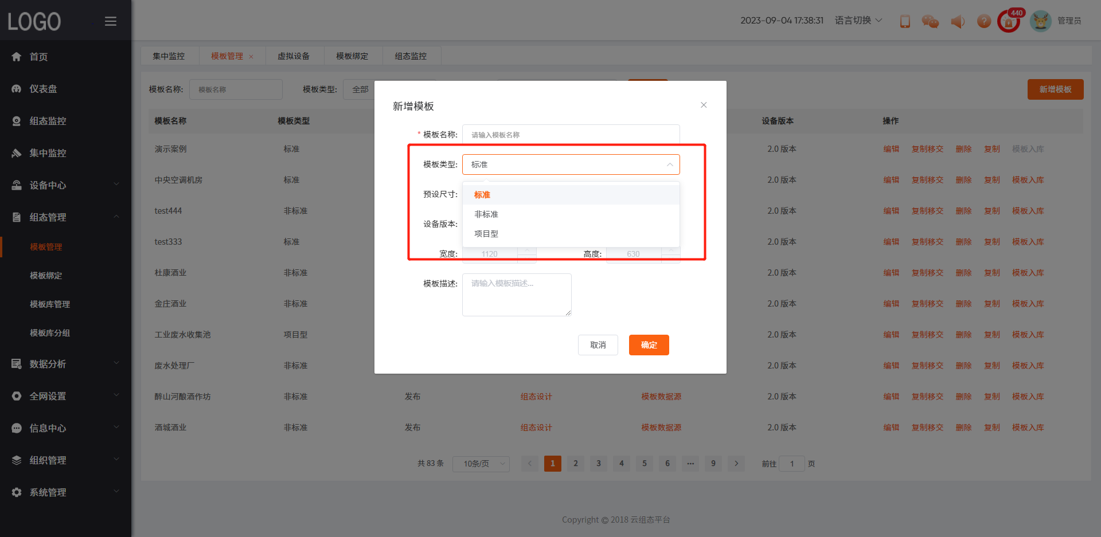Expand the 系统管理 sidebar submenu
The image size is (1101, 537).
[x=116, y=492]
